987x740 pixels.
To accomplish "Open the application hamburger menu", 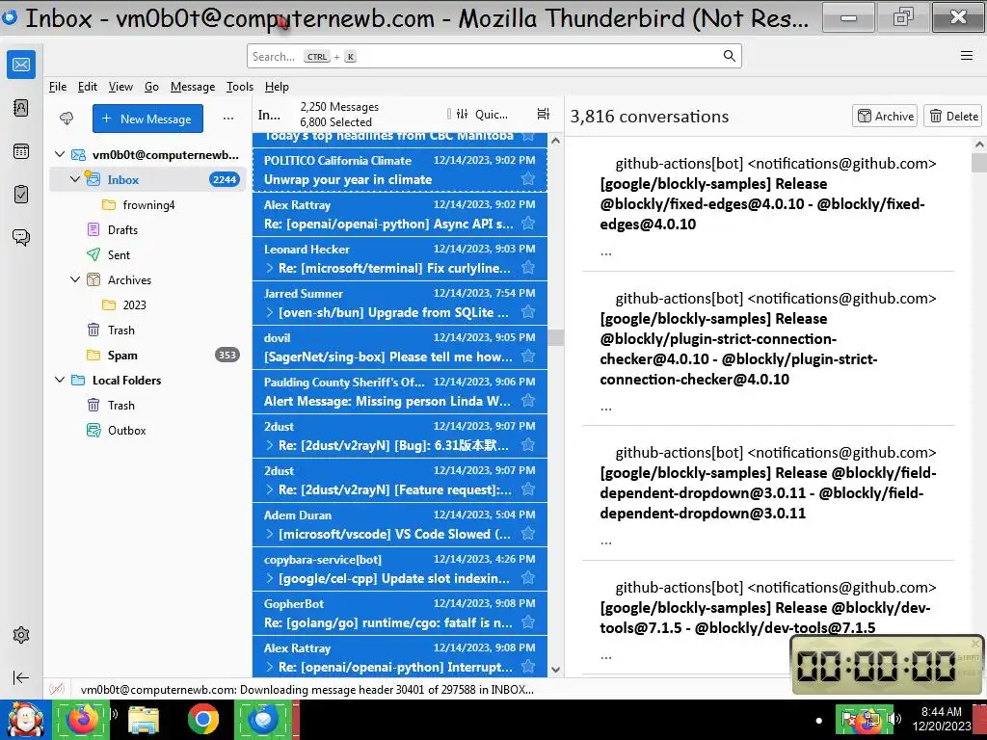I will (x=967, y=56).
